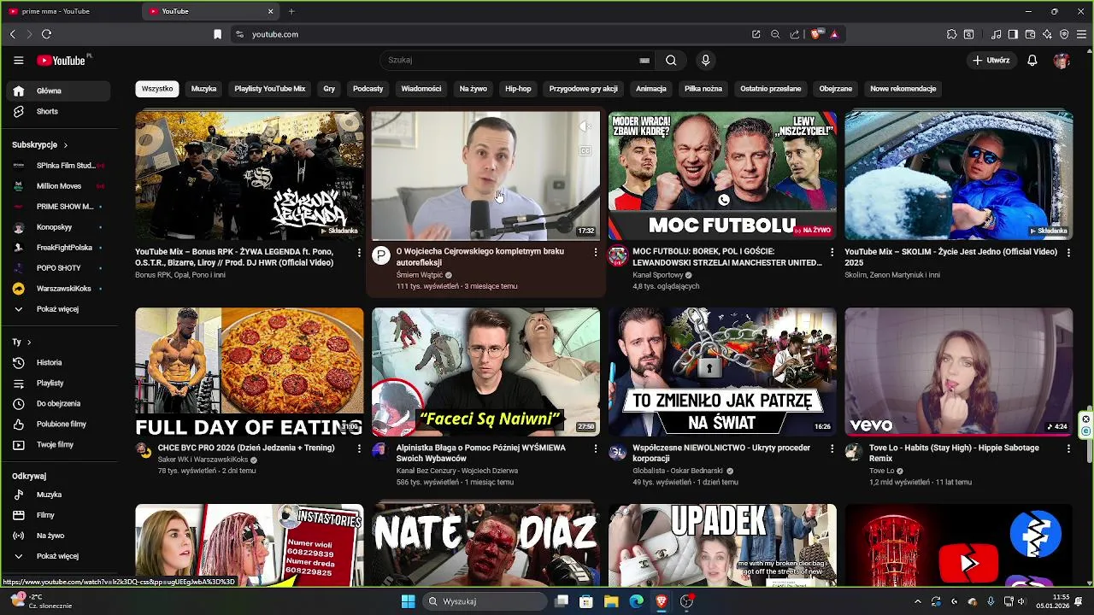This screenshot has width=1094, height=615.
Task: Open Do obejrzenia watch later
Action: coord(58,403)
